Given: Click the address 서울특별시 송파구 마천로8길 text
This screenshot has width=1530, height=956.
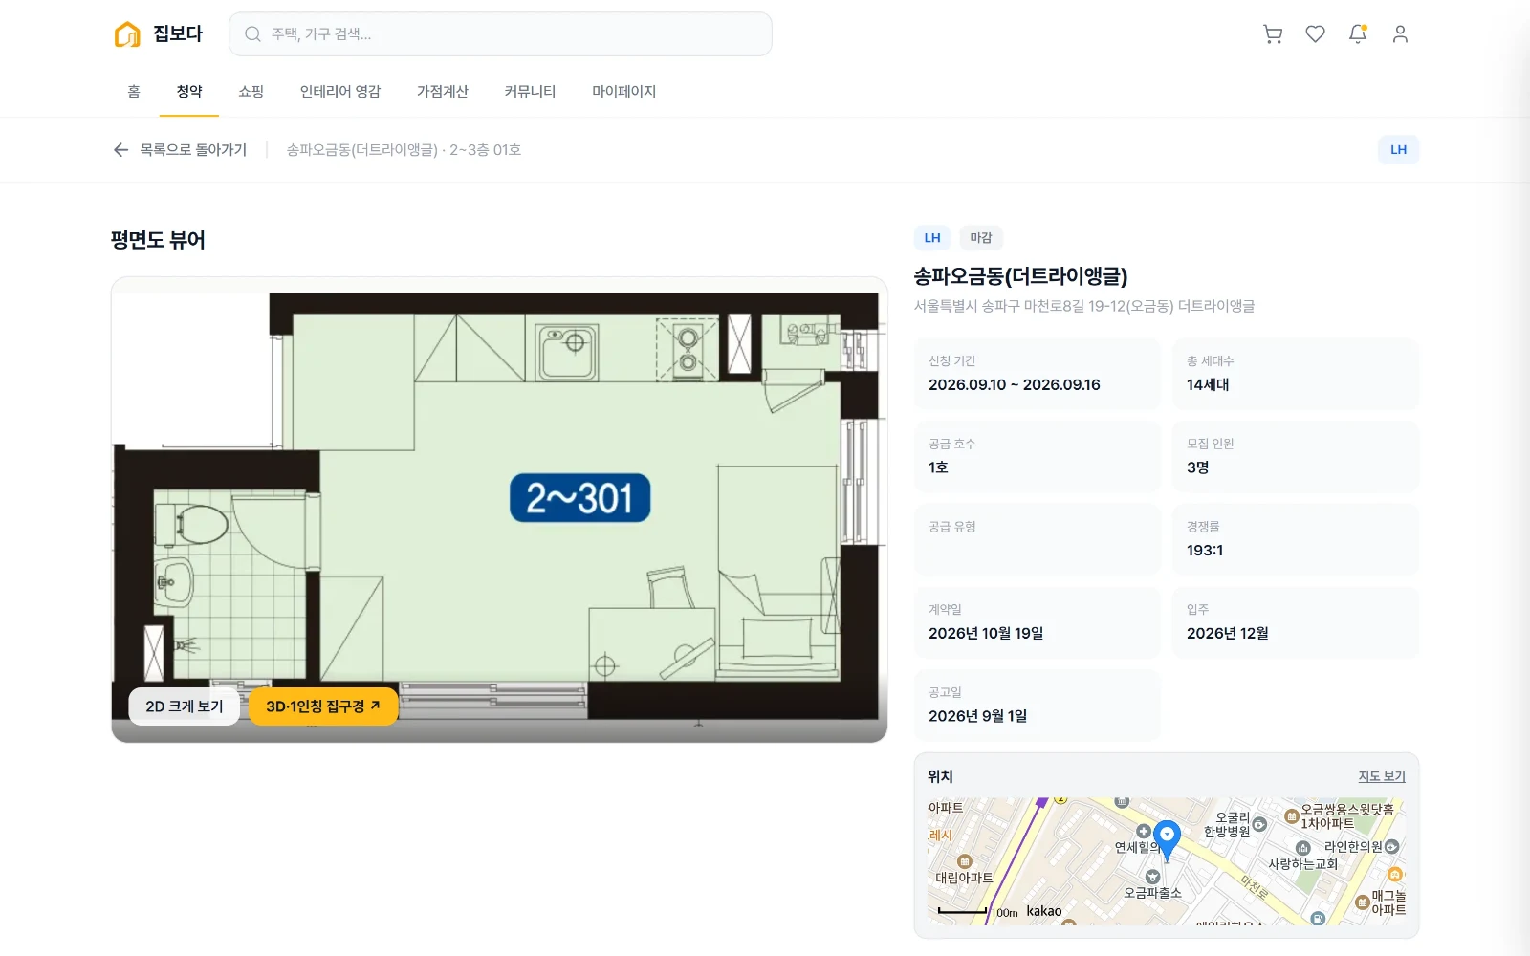Looking at the screenshot, I should 1084,306.
